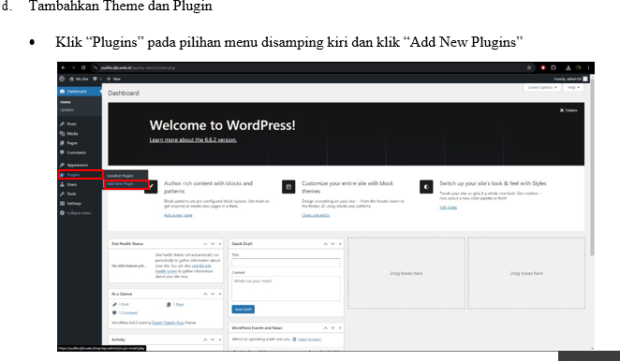This screenshot has height=361, width=620.
Task: Bookmark page with star icon
Action: (529, 67)
